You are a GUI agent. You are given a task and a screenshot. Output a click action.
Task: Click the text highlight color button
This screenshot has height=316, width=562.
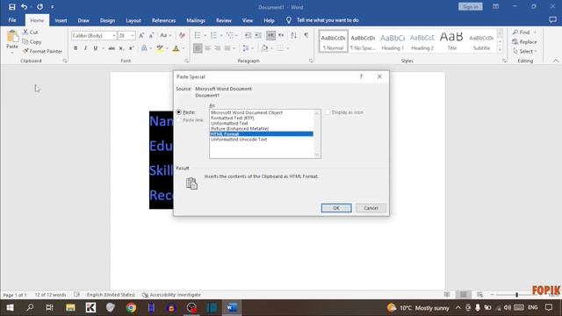coord(160,48)
